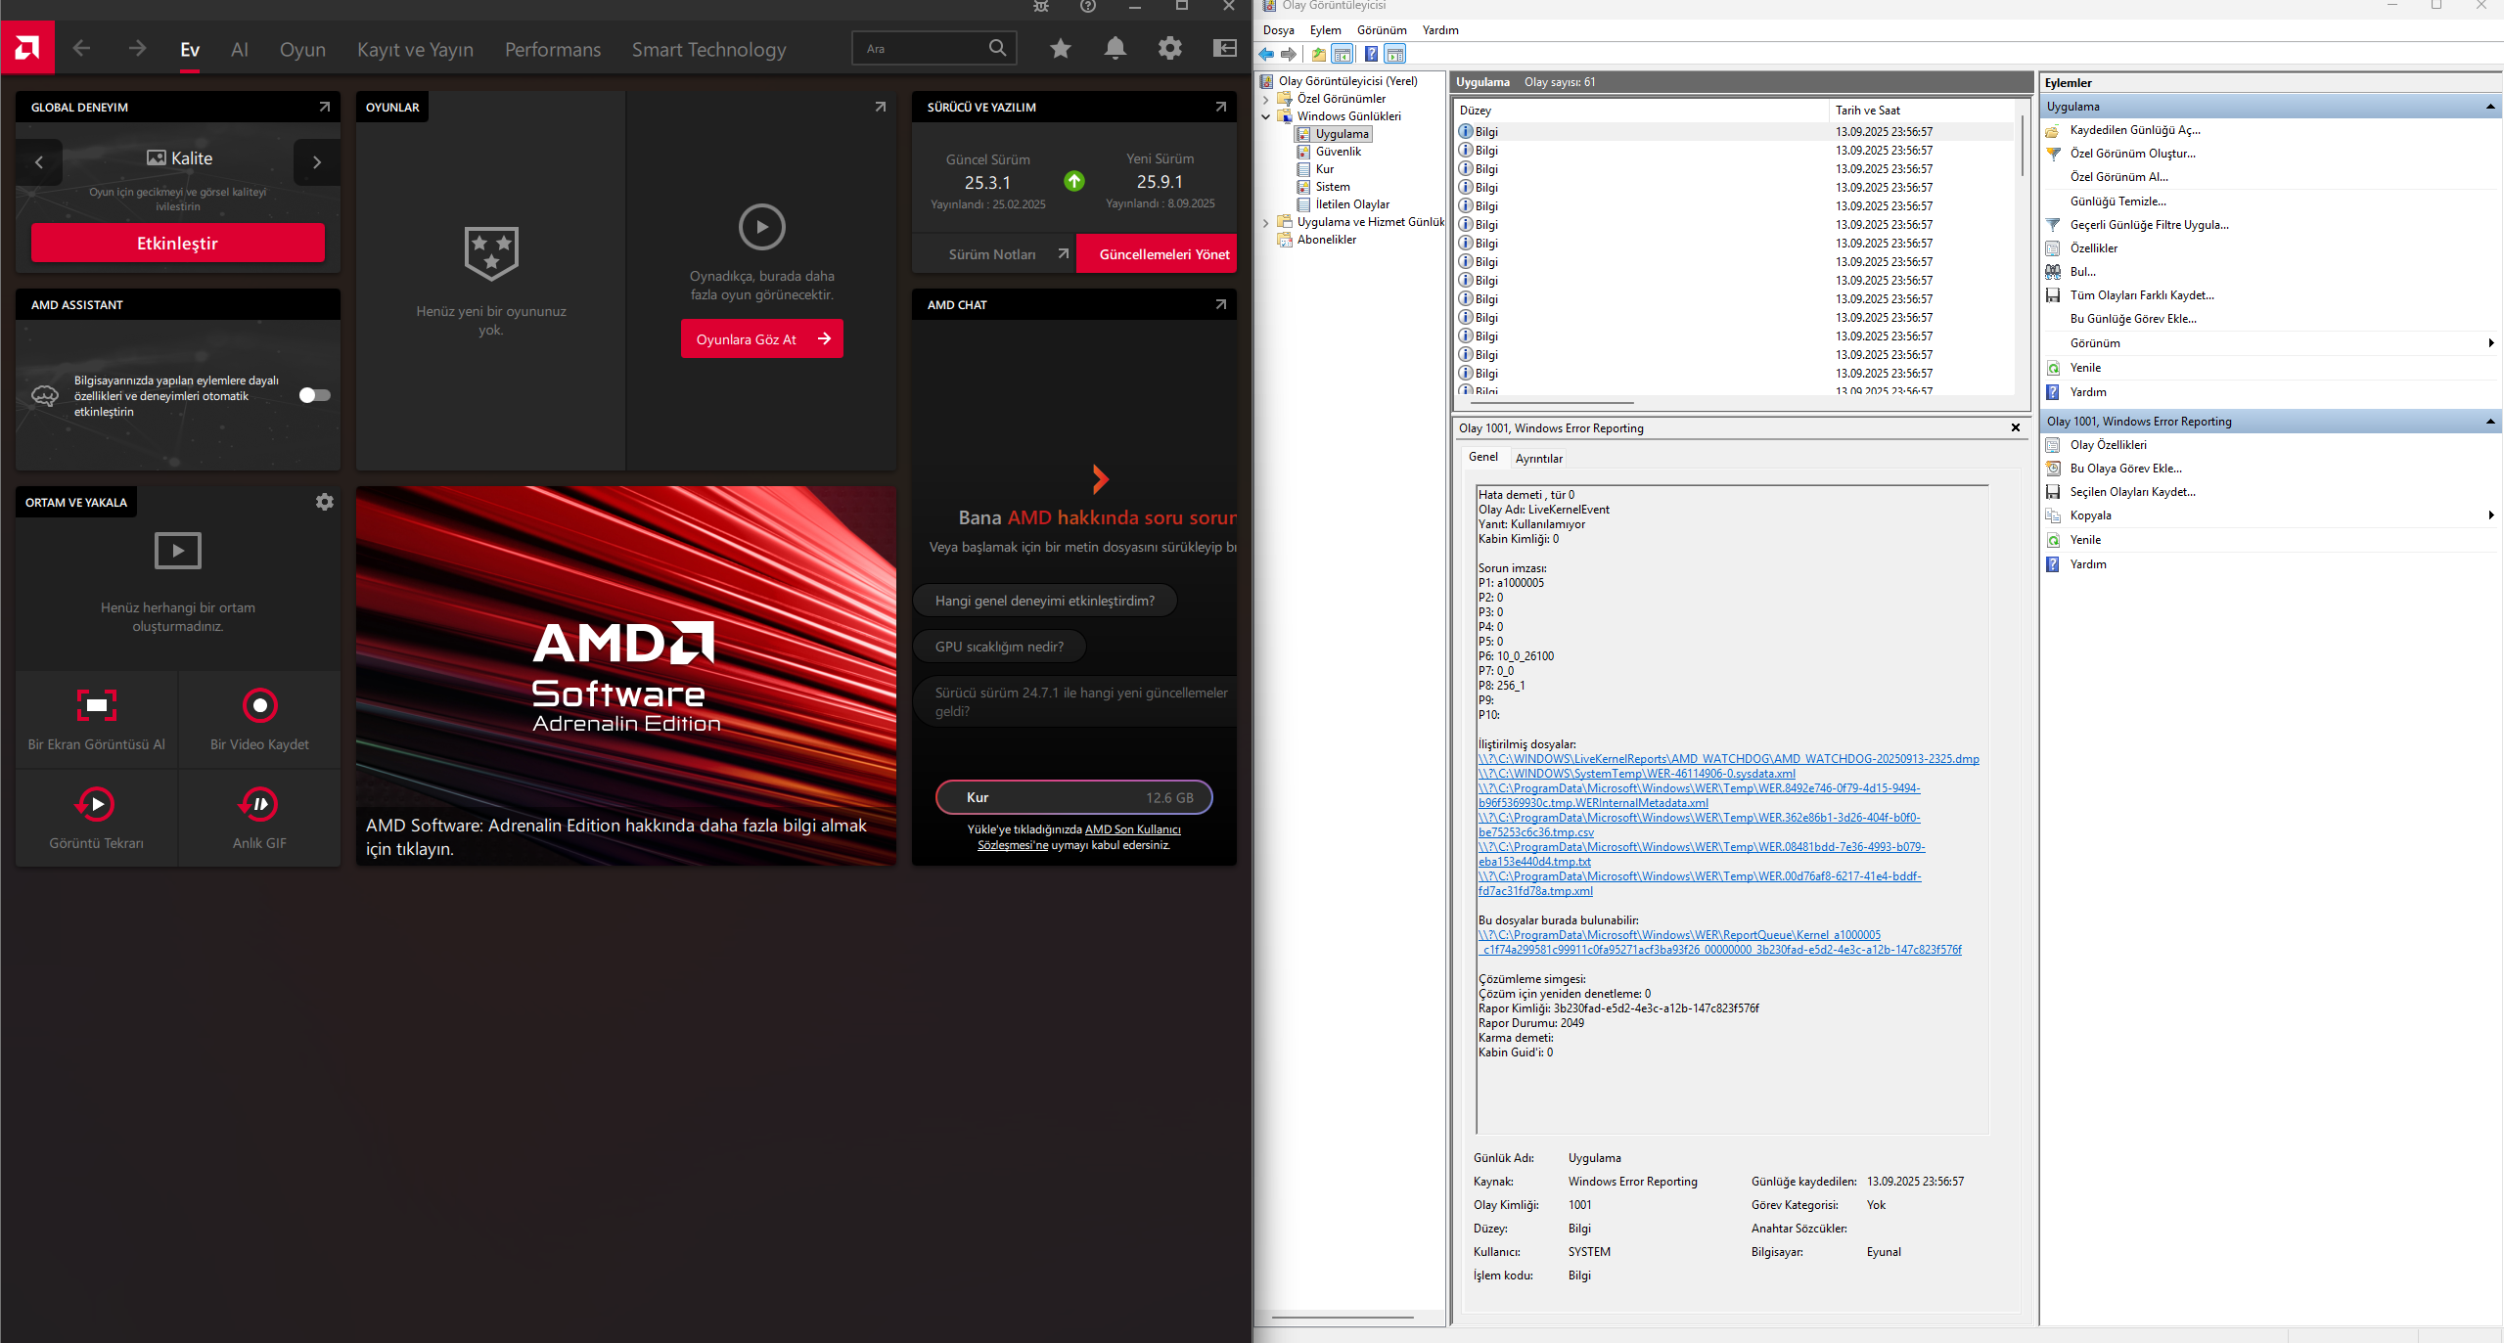Take a screenshot with Bir Ekran Görüntüsü Al
Screen dimensions: 2504x1343
click(x=97, y=720)
